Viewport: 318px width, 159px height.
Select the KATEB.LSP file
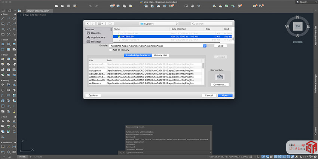click(x=127, y=37)
